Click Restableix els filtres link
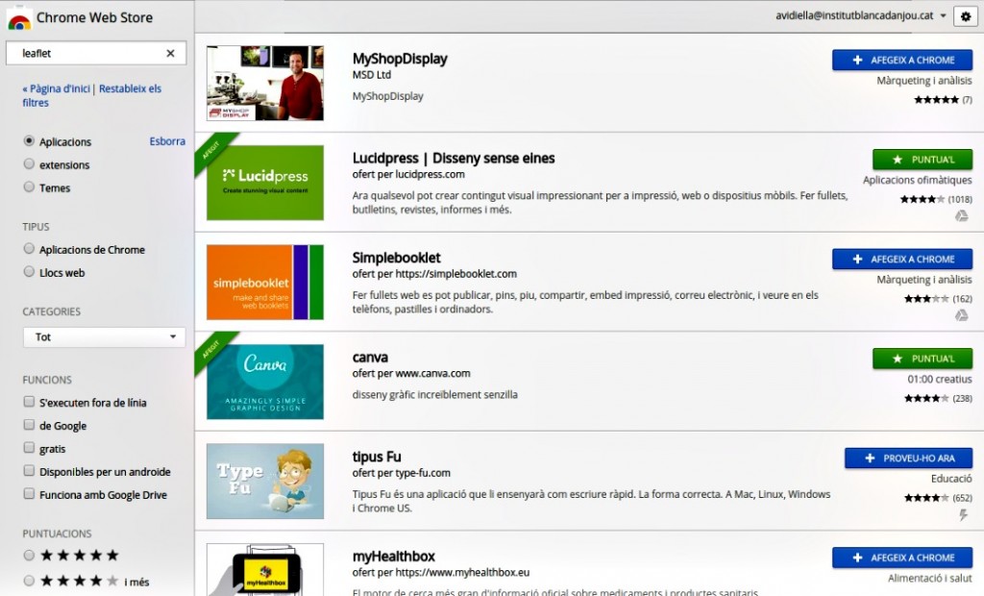This screenshot has height=596, width=984. click(91, 95)
